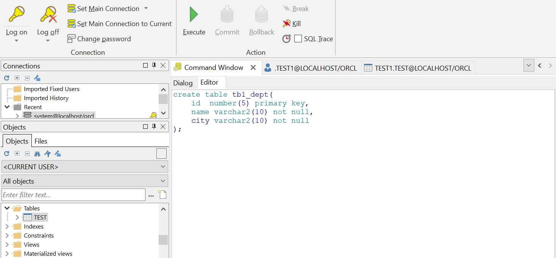This screenshot has height=258, width=556.
Task: Click Change password
Action: [99, 39]
